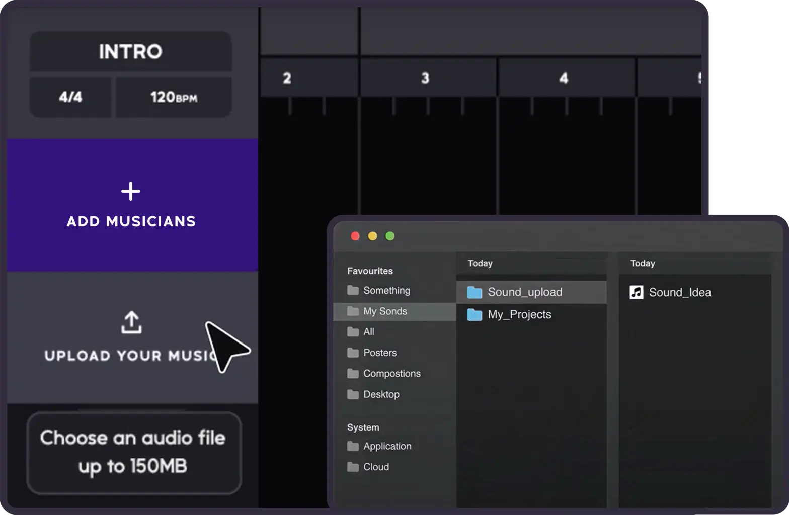The image size is (789, 515).
Task: Open the Cloud location under System
Action: (x=376, y=467)
